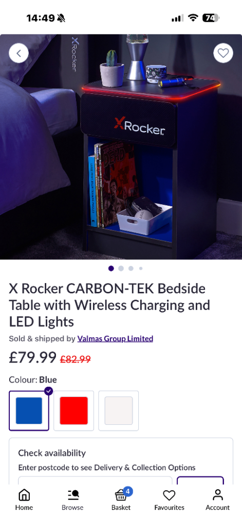
Task: Jump to second image carousel dot
Action: pos(121,268)
